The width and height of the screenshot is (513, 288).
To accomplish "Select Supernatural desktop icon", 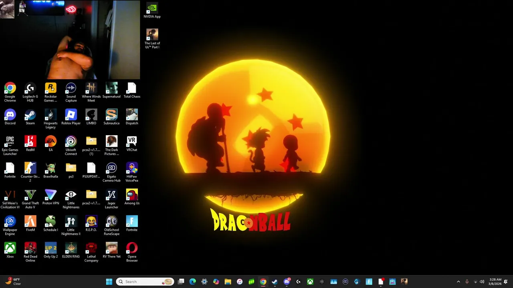I will click(x=111, y=90).
